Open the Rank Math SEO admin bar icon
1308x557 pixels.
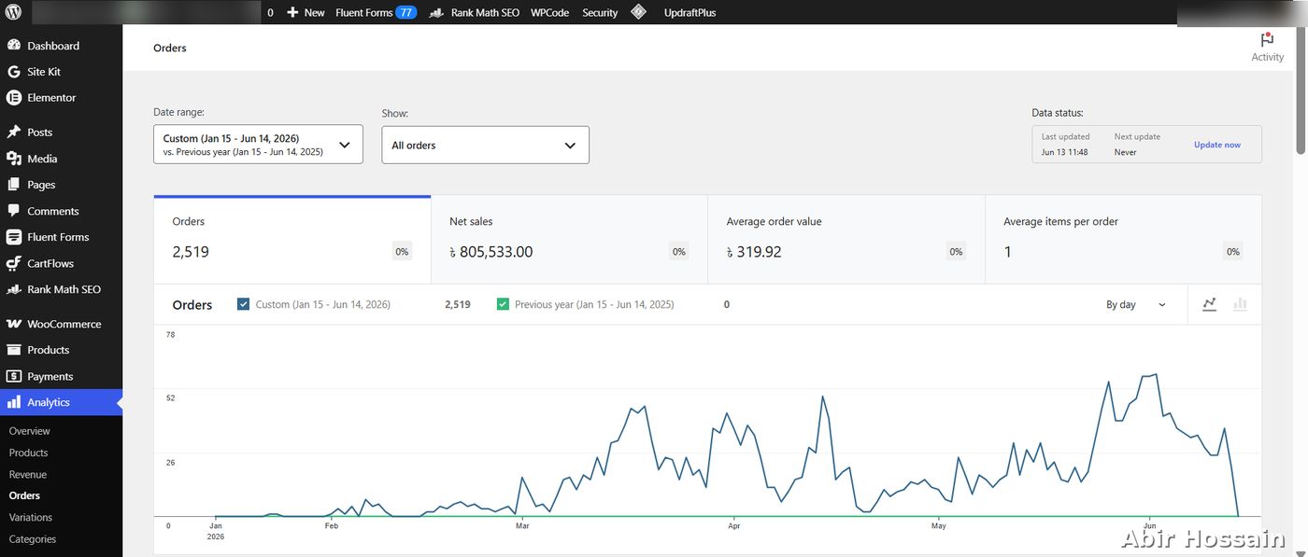pos(436,12)
